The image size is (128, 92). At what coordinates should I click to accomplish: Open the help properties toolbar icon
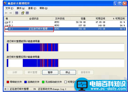click(x=23, y=13)
